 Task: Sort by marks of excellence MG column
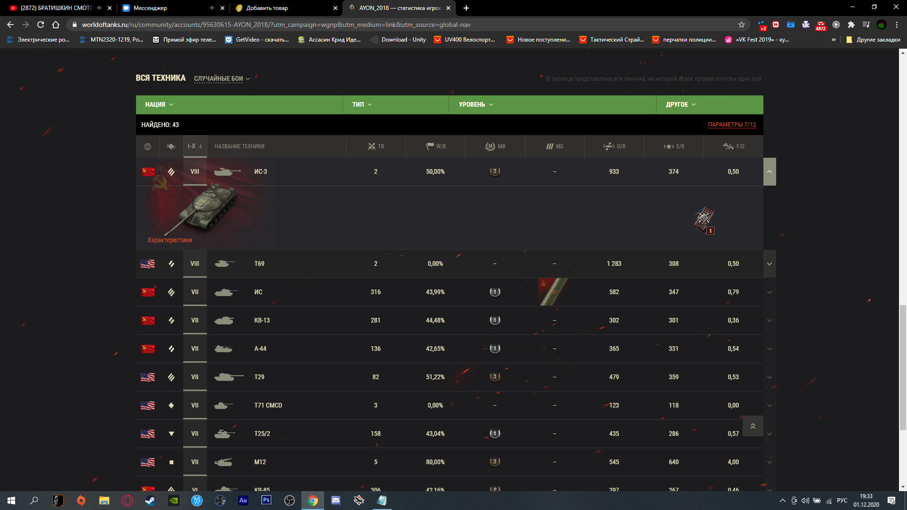tap(555, 146)
